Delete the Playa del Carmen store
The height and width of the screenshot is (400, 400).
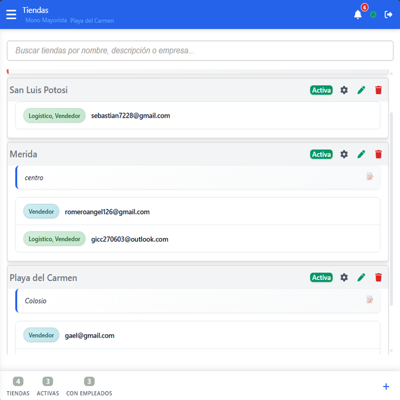pyautogui.click(x=379, y=278)
